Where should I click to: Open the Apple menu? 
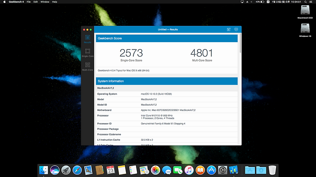4,2
